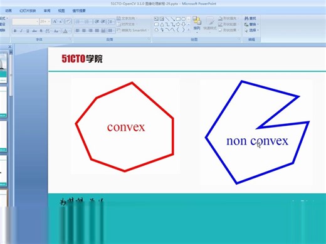
Task: Select the text box shape in gallery
Action: pos(156,19)
